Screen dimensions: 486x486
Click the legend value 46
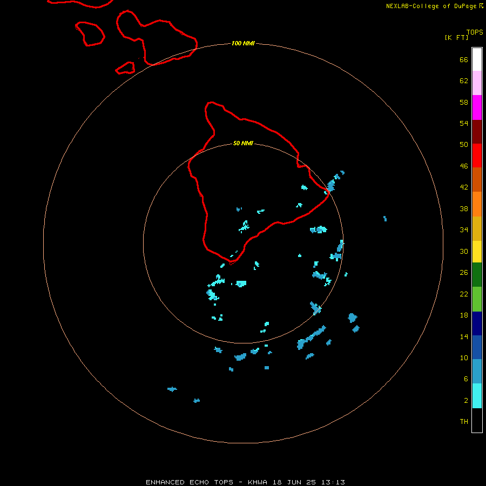pos(464,166)
